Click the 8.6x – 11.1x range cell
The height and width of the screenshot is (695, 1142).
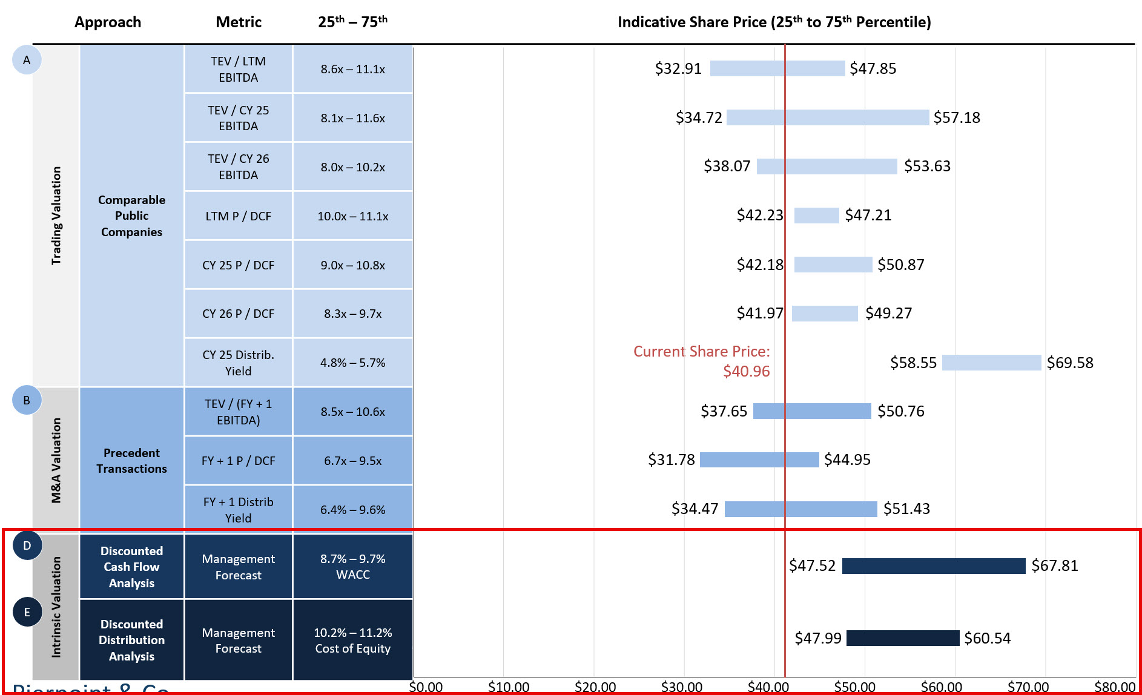(353, 69)
